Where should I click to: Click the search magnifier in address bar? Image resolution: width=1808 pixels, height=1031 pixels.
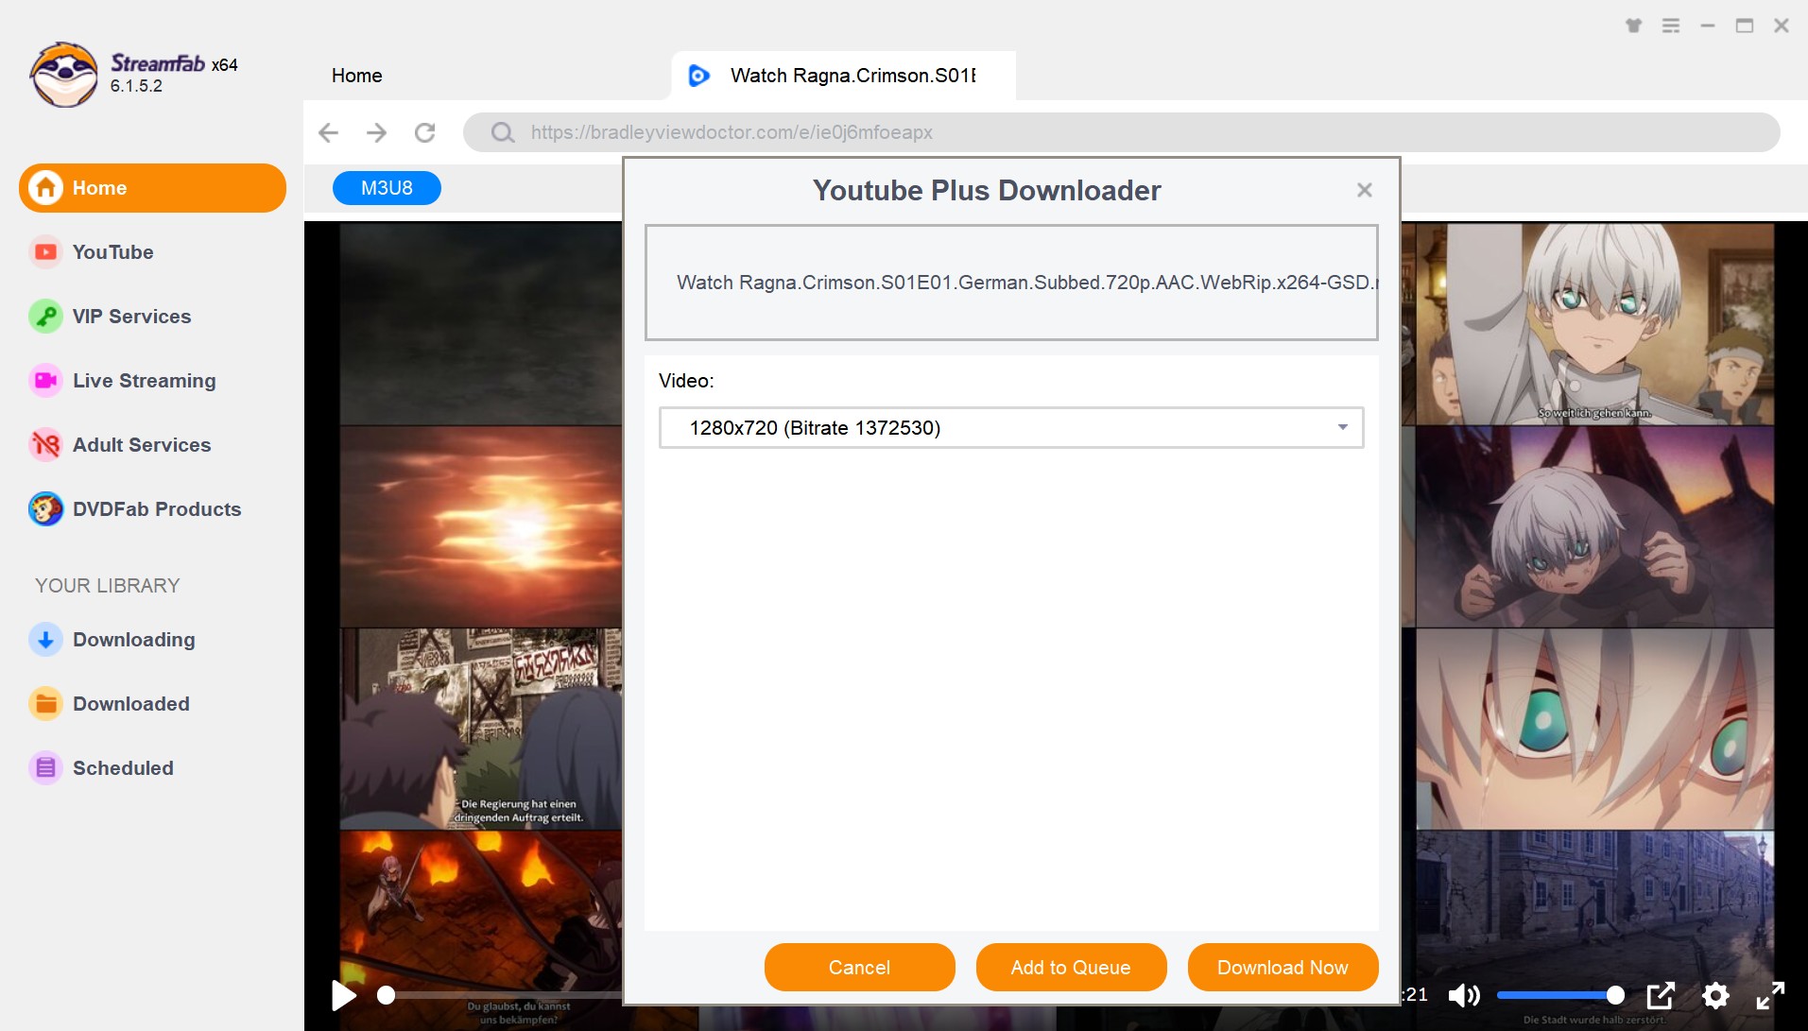tap(503, 132)
